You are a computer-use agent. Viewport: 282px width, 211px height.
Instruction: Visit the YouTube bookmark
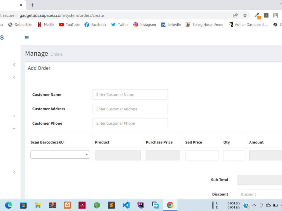(x=69, y=24)
